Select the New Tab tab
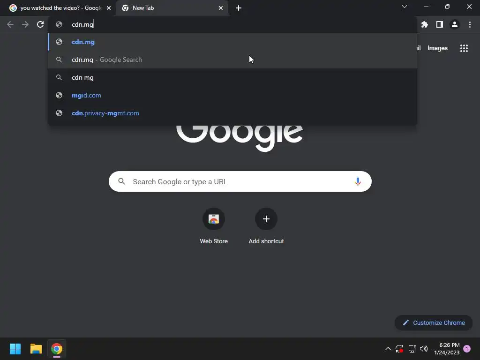The image size is (480, 360). point(172,8)
